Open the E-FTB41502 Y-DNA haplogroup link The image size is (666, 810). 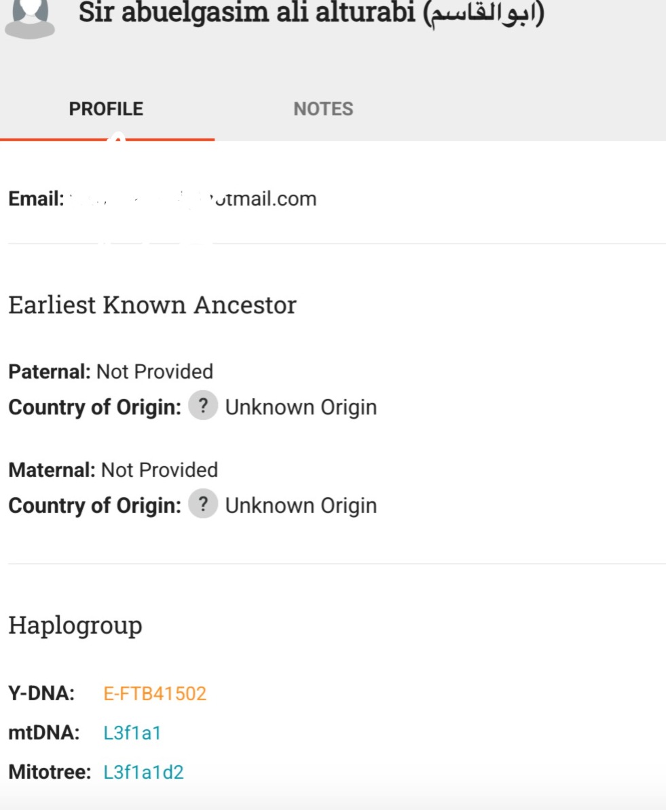click(x=155, y=693)
